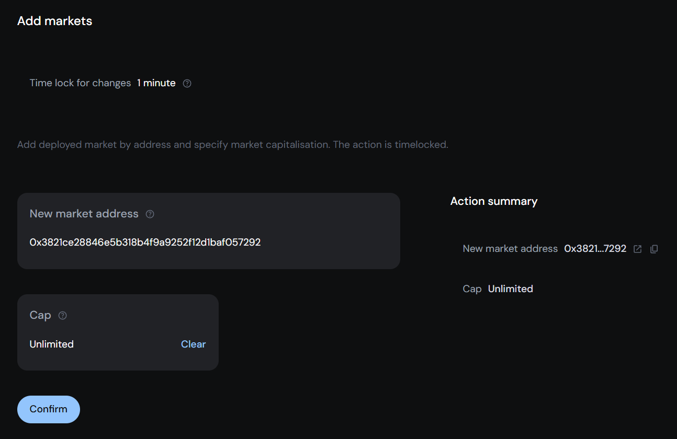The image size is (677, 439).
Task: Click the Unlimited value in Action summary
Action: coord(510,289)
